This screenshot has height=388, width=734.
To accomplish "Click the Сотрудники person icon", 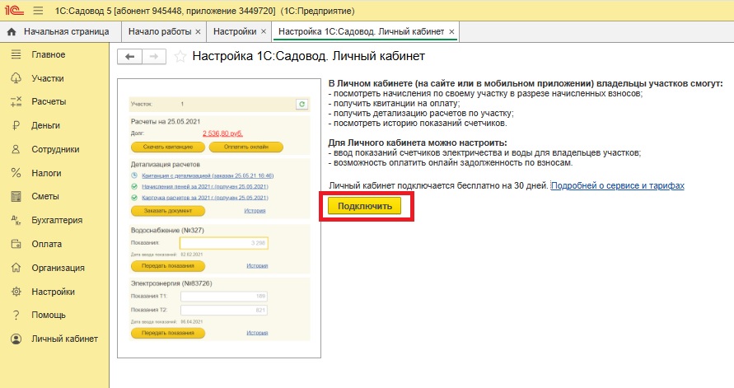I will pos(16,149).
